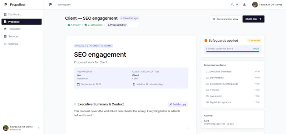Open Services in the sidebar
286x134 pixels.
pos(21,36)
